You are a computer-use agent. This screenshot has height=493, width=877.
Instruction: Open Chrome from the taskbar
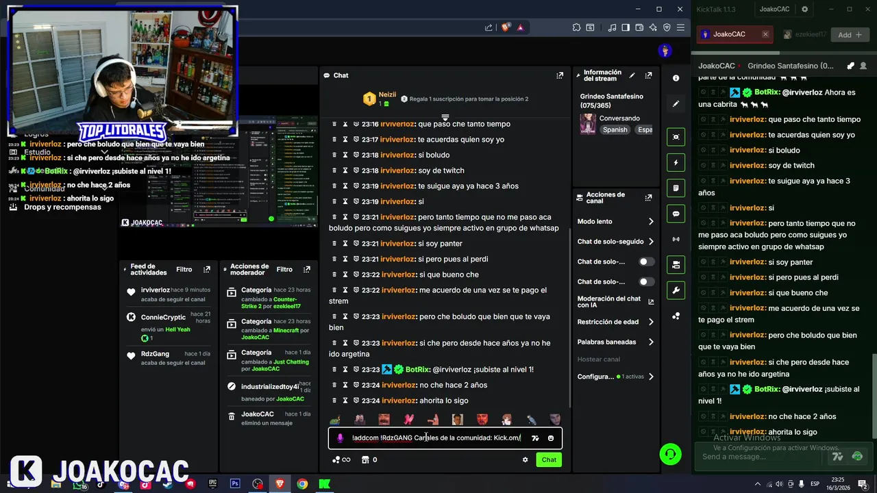(302, 484)
